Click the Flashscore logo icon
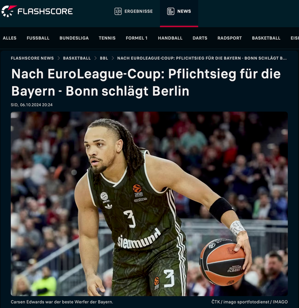299x308 pixels. coord(9,11)
